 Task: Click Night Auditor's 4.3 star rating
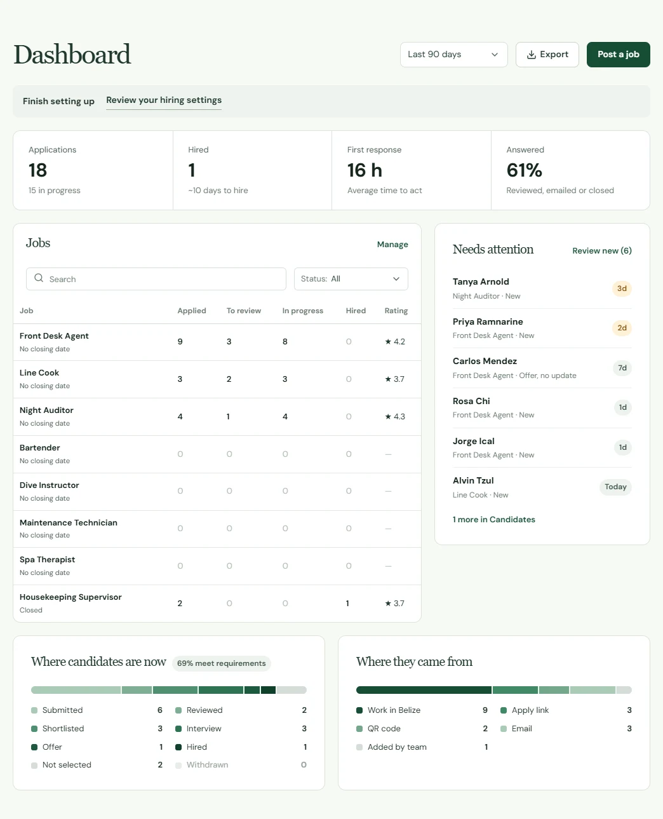[x=395, y=417]
